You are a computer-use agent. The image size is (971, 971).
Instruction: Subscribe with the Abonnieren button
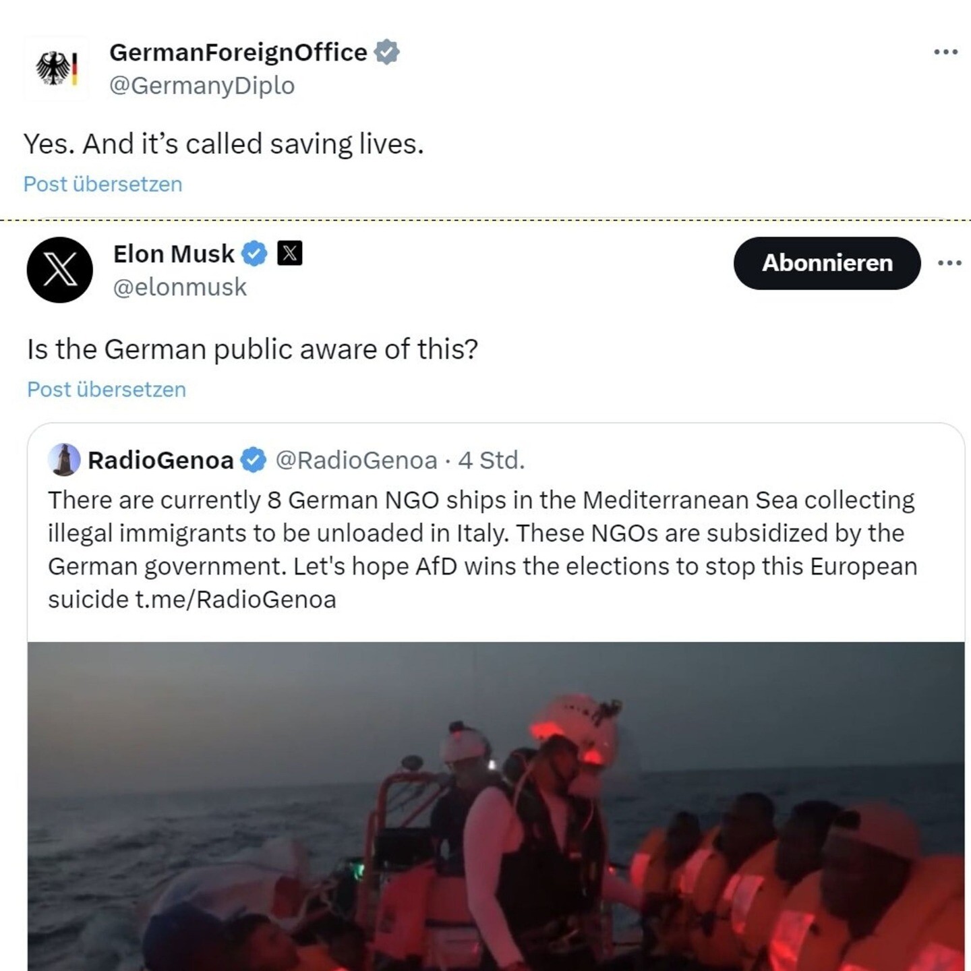pyautogui.click(x=827, y=263)
